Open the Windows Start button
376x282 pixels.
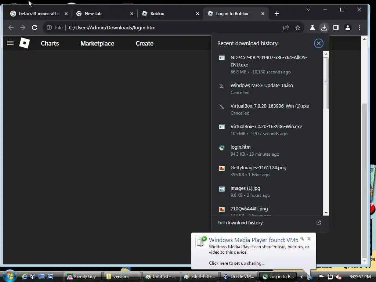click(9, 276)
